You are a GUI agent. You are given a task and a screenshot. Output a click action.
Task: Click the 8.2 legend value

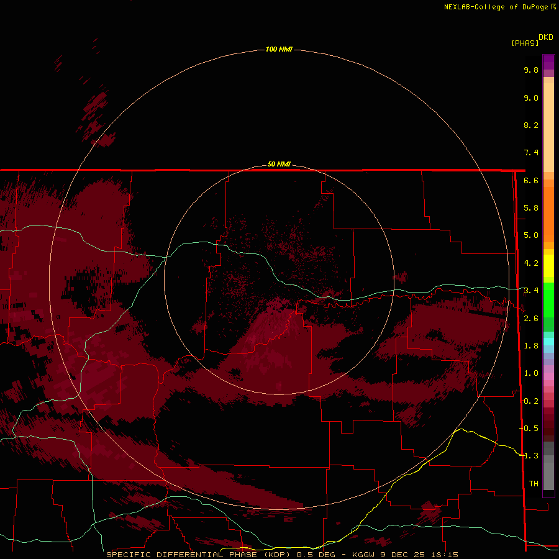coord(531,125)
